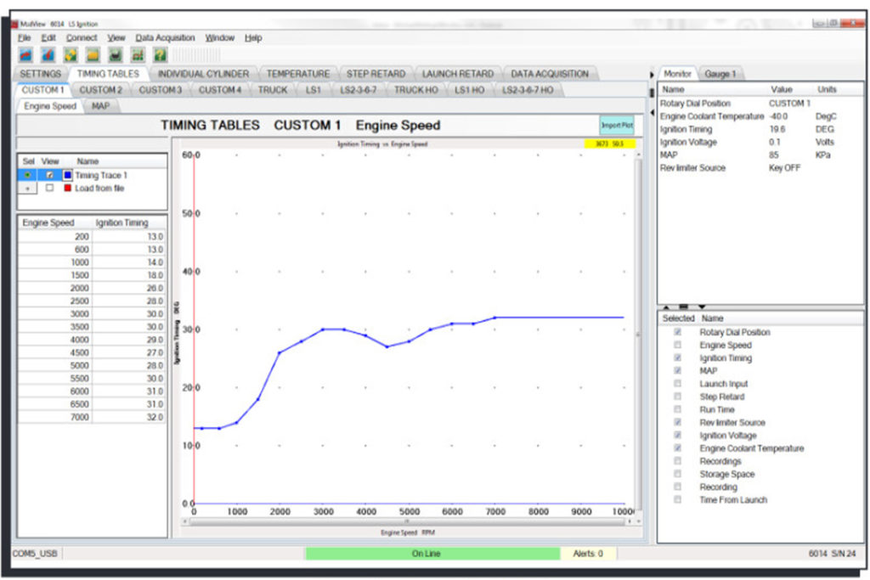The width and height of the screenshot is (870, 580).
Task: Uncheck Rotary Dial Position in the Selected list
Action: (x=677, y=332)
